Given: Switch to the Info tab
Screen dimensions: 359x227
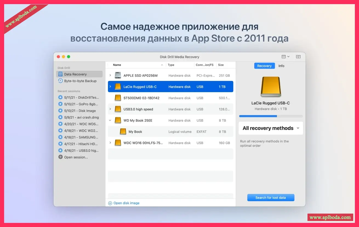Looking at the screenshot, I should (281, 66).
